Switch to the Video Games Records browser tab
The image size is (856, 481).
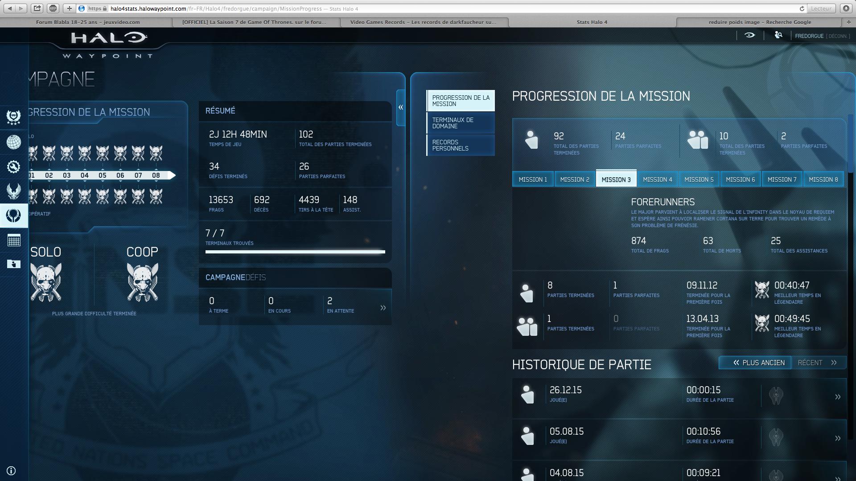pyautogui.click(x=423, y=22)
